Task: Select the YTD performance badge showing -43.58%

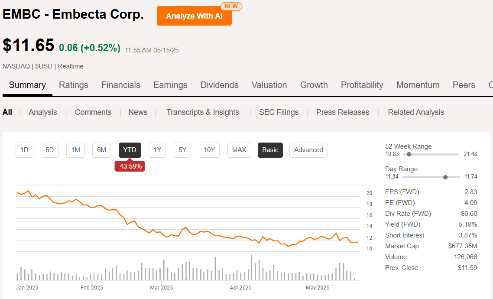Action: (x=130, y=166)
